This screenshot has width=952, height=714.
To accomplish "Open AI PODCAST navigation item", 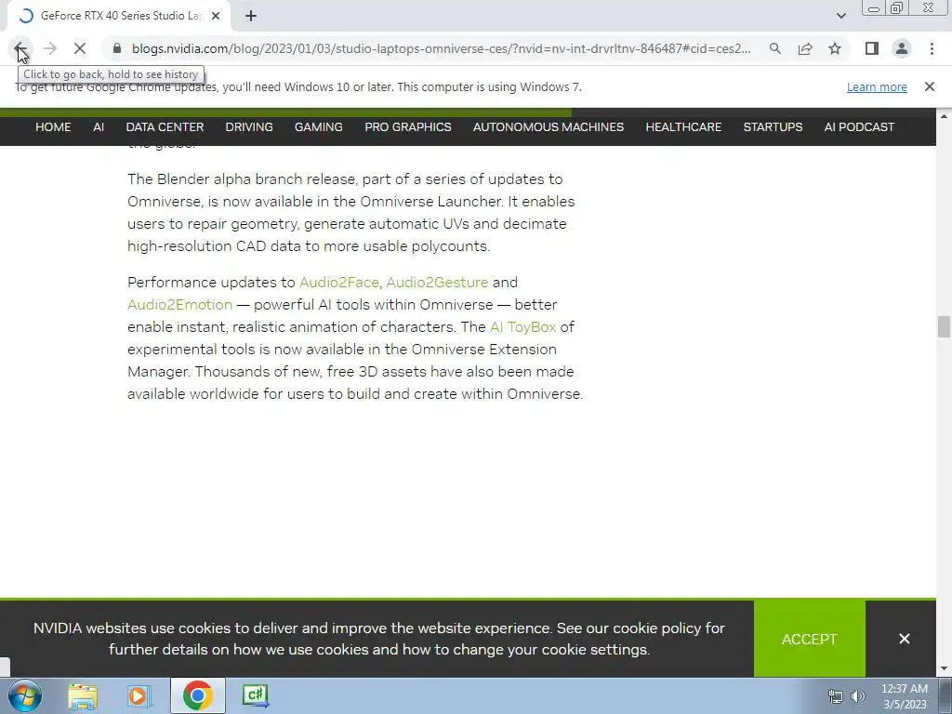I will pyautogui.click(x=859, y=126).
